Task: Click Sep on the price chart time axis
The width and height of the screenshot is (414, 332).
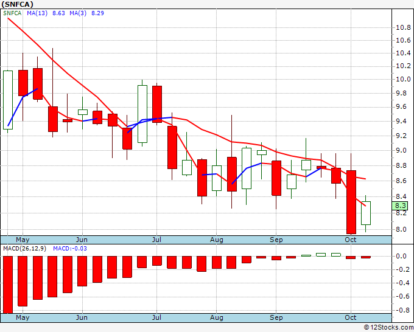Action: pos(276,240)
